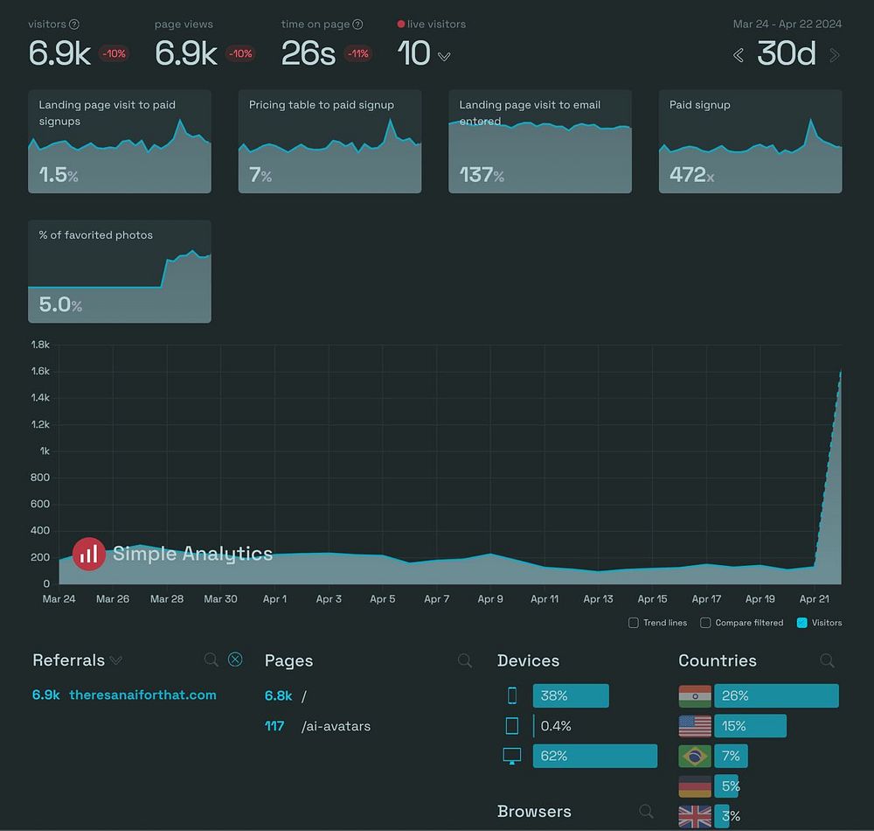The image size is (874, 831).
Task: Click the 38% mobile device bar
Action: click(x=571, y=695)
